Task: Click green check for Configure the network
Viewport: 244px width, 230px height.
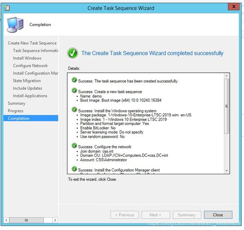Action: coord(74,146)
